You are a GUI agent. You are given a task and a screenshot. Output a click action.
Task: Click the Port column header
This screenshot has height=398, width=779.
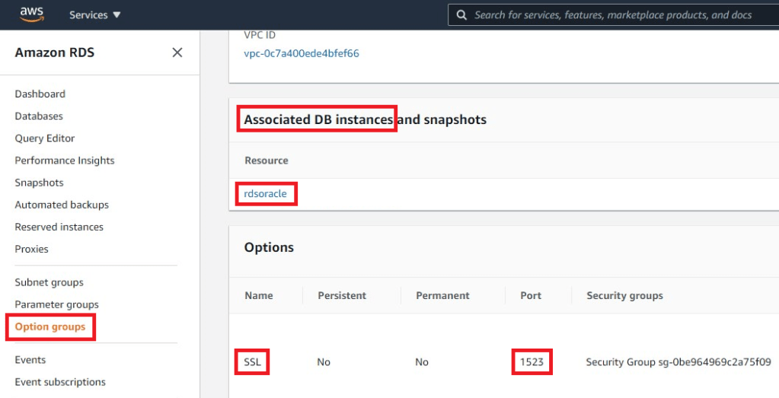531,295
